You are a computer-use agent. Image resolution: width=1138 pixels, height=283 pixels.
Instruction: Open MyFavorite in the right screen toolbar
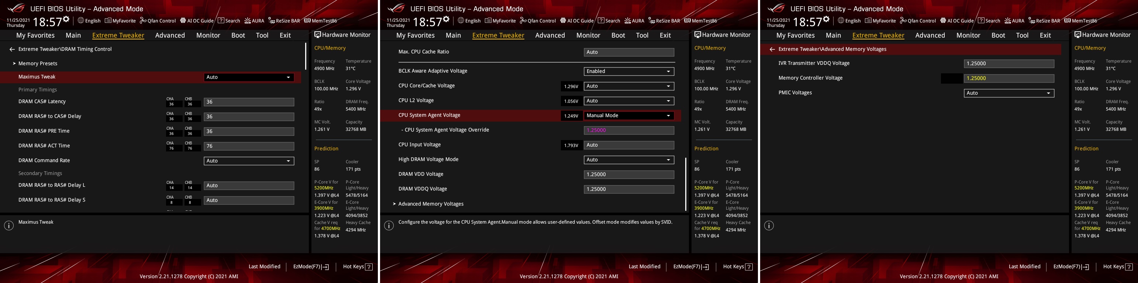click(880, 21)
